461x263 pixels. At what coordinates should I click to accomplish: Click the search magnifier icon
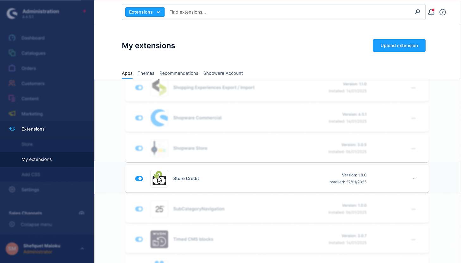click(417, 12)
